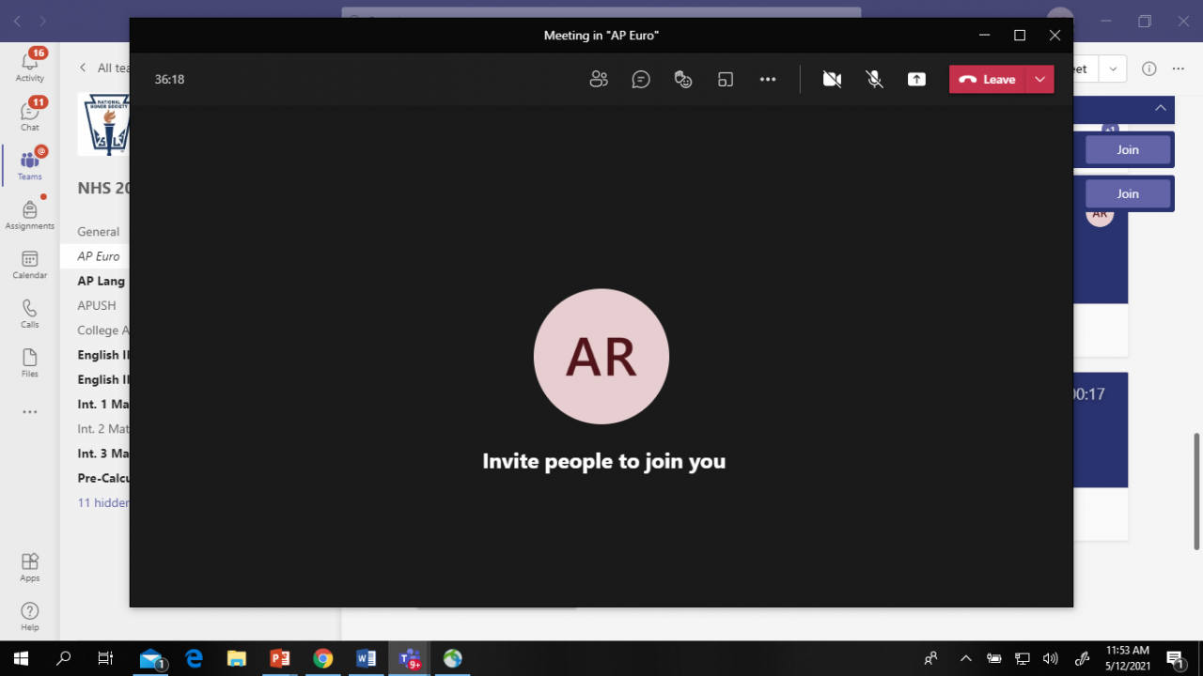
Task: Click the top Join button
Action: pyautogui.click(x=1127, y=149)
